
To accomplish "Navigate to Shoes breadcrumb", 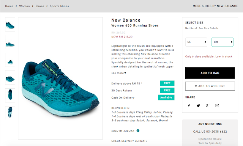I will pos(40,6).
